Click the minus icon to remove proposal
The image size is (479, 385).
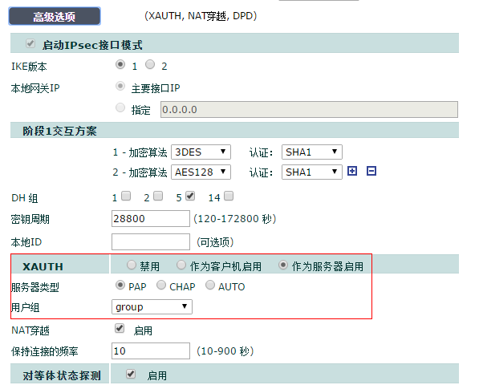371,171
